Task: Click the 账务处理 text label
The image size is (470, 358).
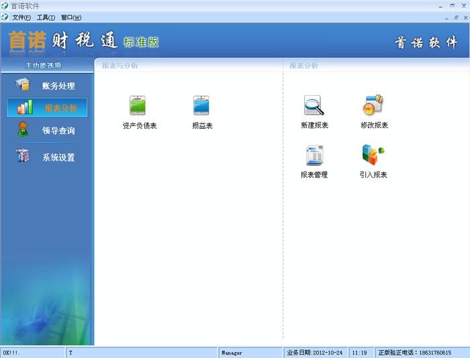Action: (x=58, y=86)
